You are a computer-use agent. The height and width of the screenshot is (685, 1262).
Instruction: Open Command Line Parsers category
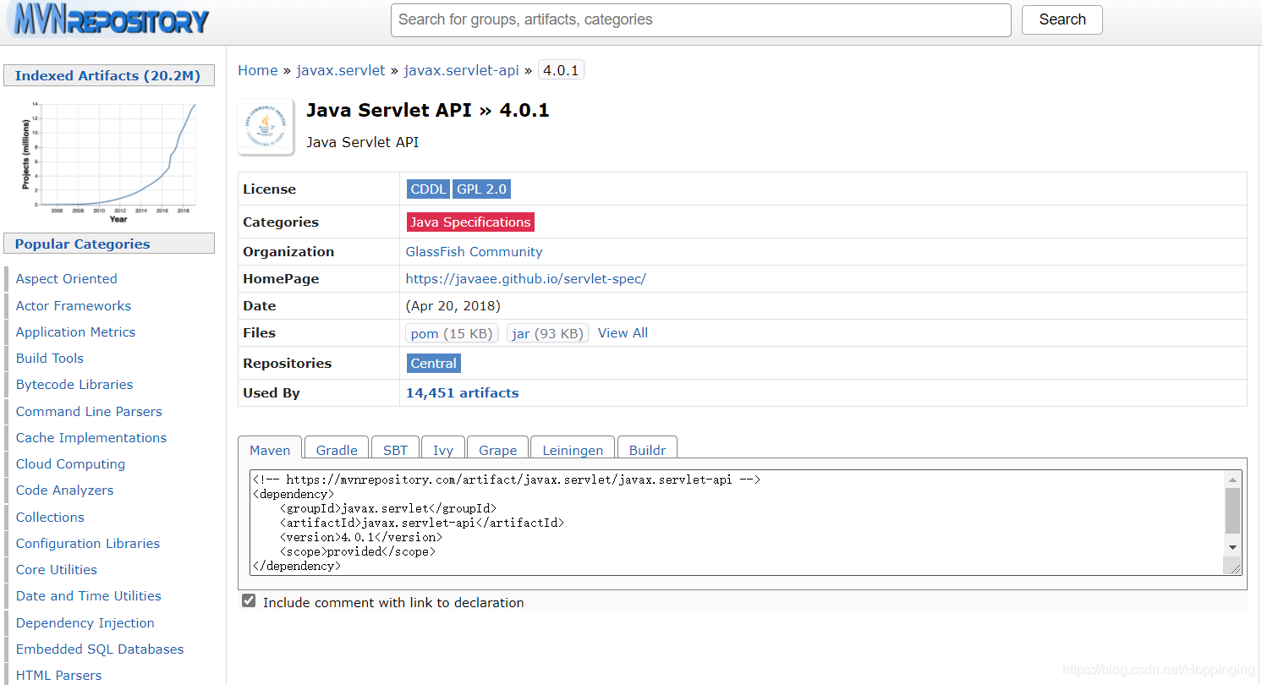tap(89, 412)
